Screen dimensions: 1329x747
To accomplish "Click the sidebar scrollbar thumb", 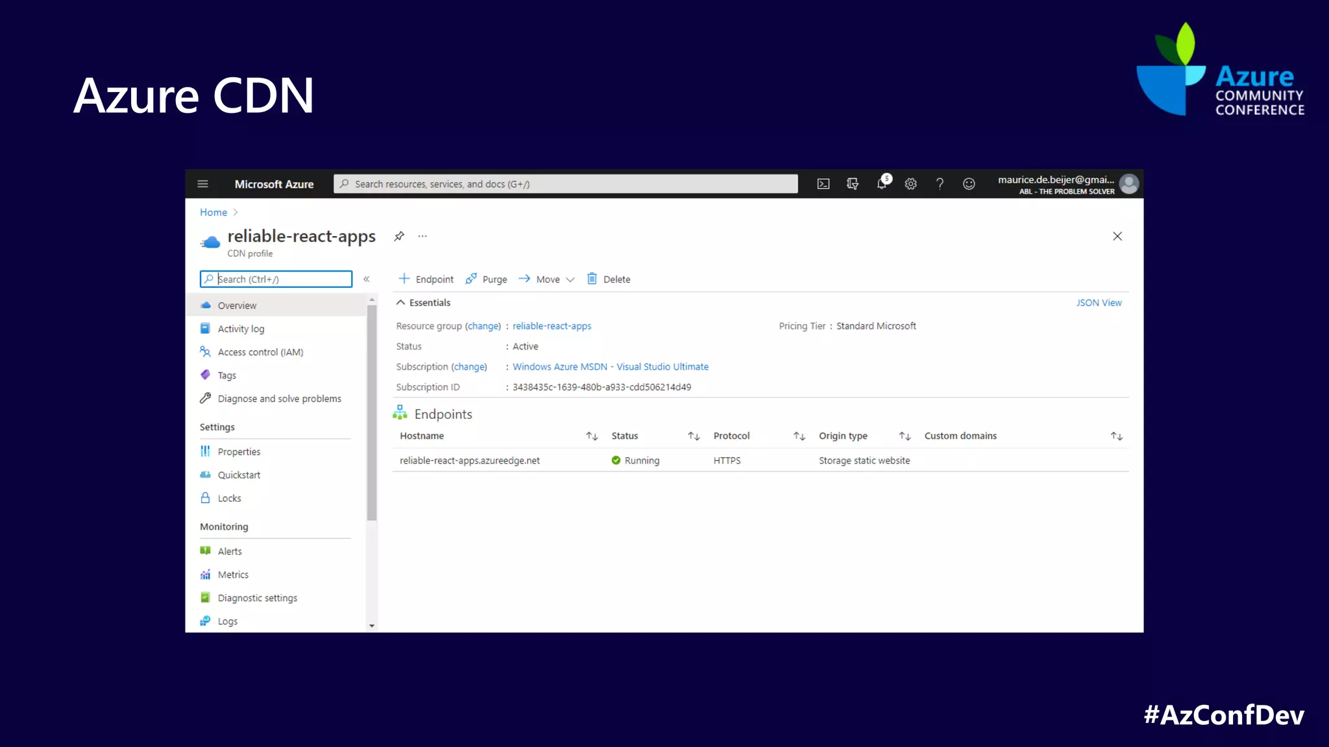I will 372,413.
